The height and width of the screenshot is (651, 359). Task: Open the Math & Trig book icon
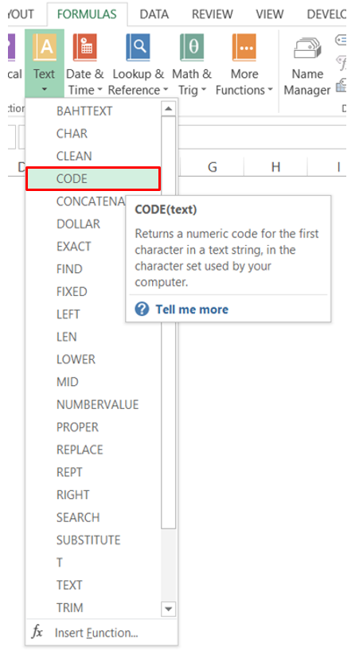click(191, 47)
